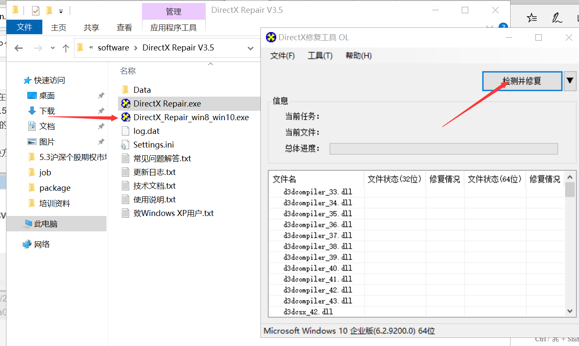Click the Explorer address bar path
Viewport: 579px width, 346px height.
tap(167, 48)
